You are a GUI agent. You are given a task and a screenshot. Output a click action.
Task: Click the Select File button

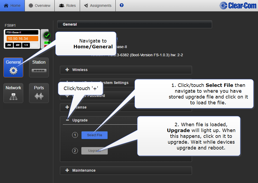(95, 135)
